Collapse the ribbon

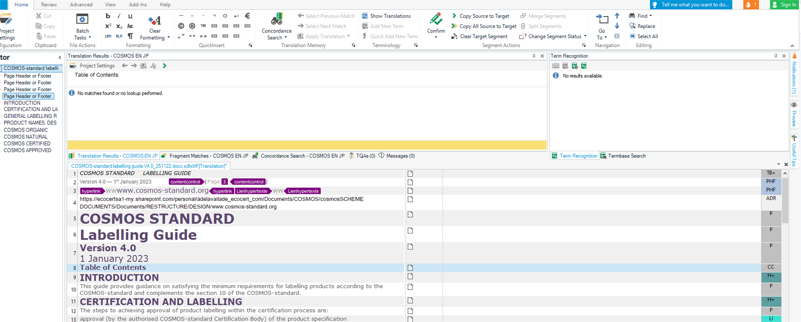point(792,46)
